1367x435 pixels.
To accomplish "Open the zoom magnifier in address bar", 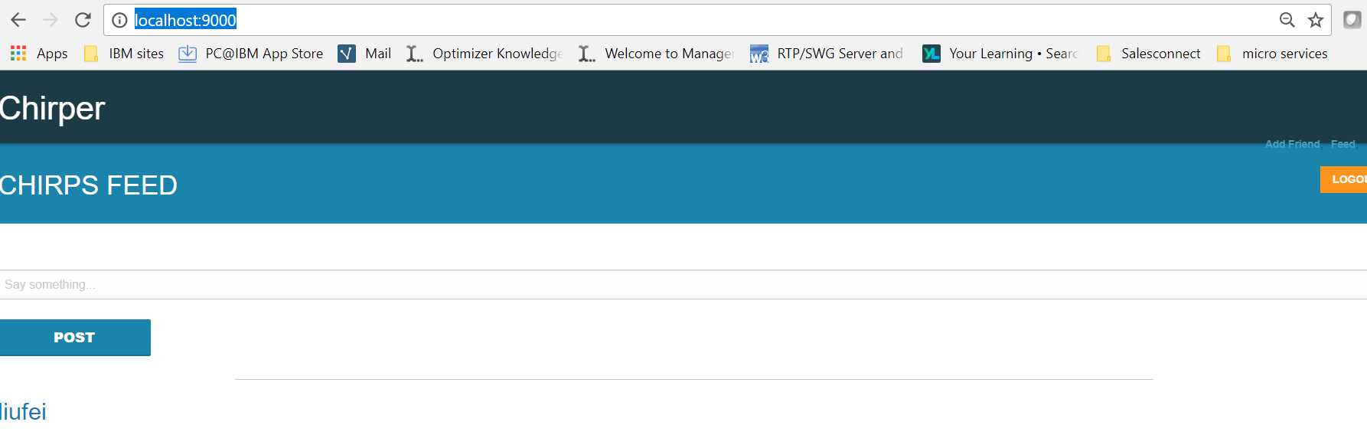I will (x=1287, y=20).
